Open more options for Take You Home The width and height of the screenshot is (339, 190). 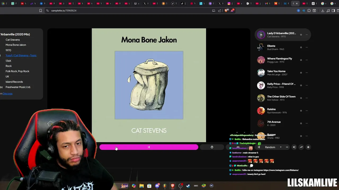(307, 73)
